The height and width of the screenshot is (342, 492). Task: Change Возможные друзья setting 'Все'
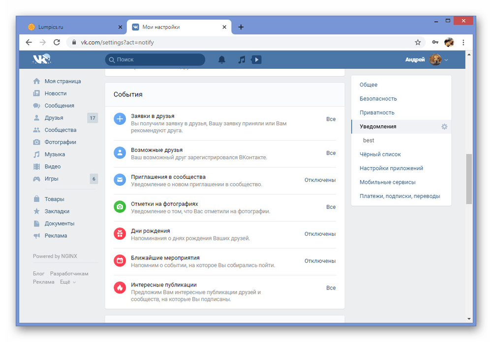[x=331, y=153]
